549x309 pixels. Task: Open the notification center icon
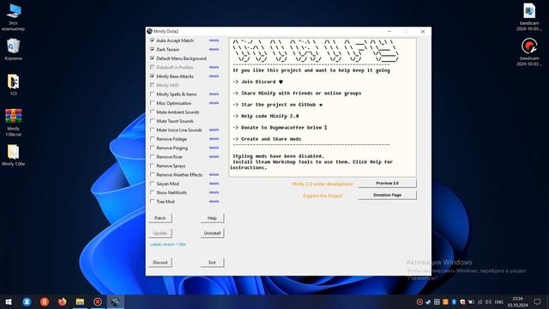[x=537, y=301]
